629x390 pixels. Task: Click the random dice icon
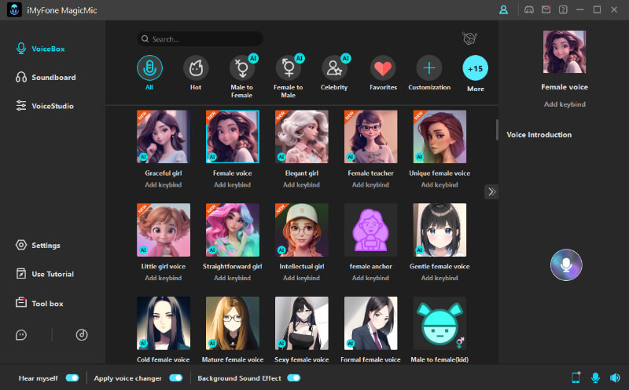click(469, 38)
